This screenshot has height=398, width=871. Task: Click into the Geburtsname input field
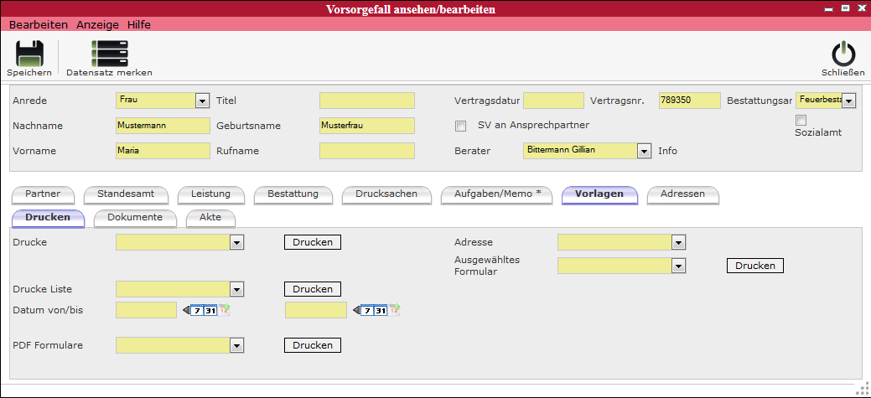click(366, 126)
